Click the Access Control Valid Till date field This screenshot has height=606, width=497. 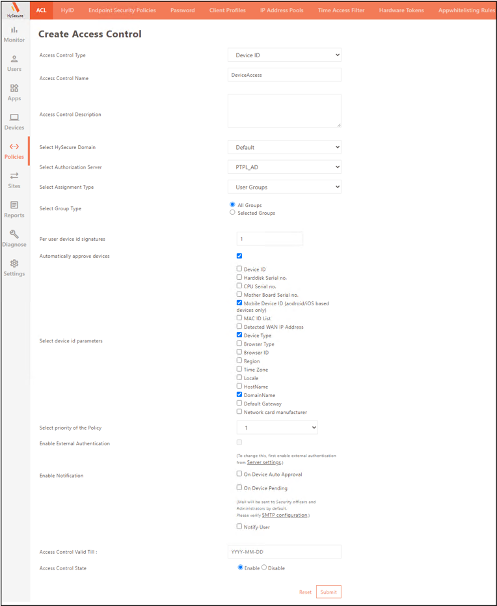[284, 552]
